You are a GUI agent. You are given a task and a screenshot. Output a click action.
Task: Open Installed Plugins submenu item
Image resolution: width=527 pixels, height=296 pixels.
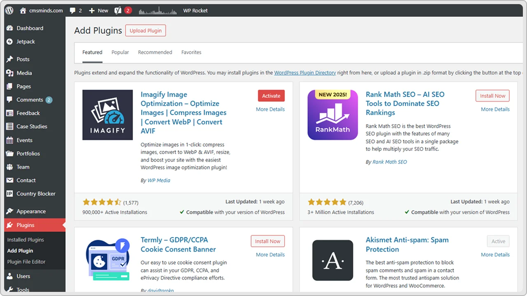[26, 240]
